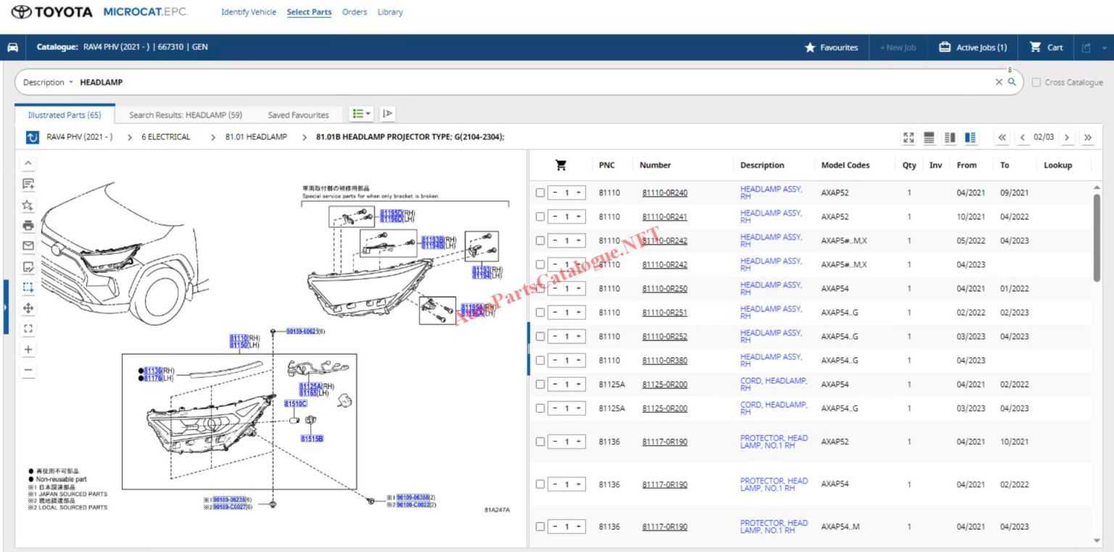Switch to the Search Results: HEADLAMP tab
Screen dimensions: 1114x552
tap(186, 114)
